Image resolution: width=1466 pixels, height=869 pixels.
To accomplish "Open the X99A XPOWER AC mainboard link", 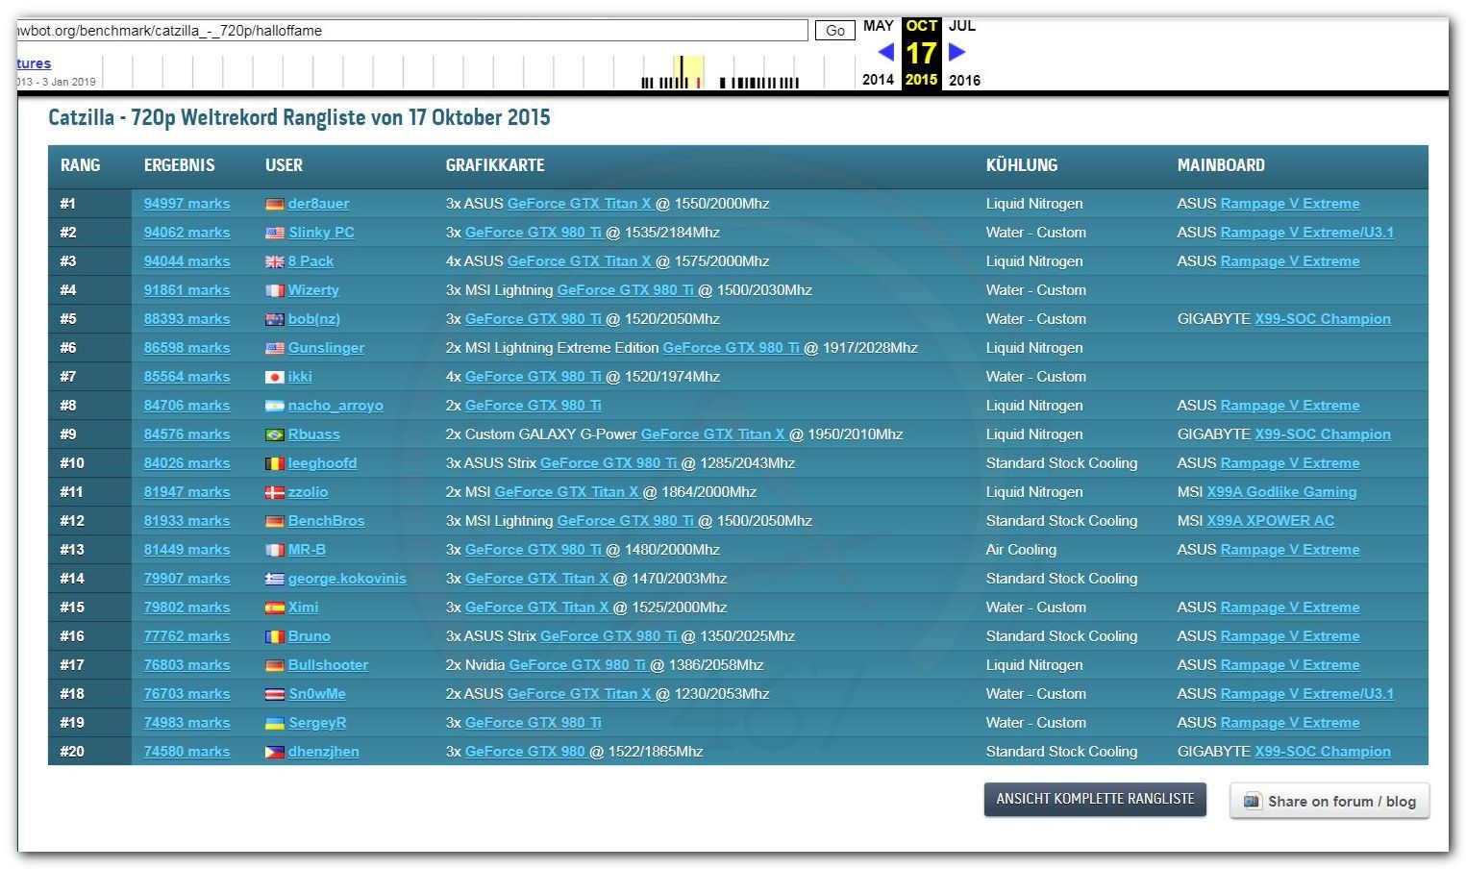I will click(x=1270, y=521).
